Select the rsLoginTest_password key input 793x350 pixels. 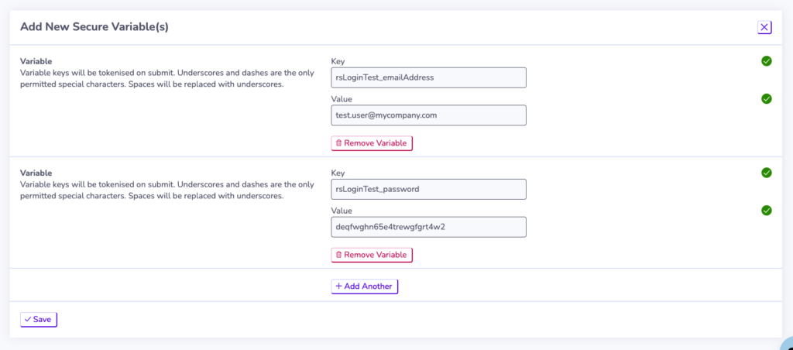pyautogui.click(x=428, y=189)
